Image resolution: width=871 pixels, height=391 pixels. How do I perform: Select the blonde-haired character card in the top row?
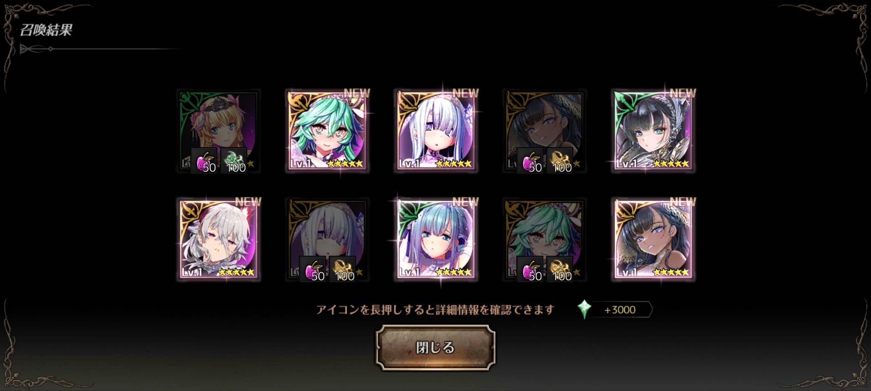coord(219,130)
